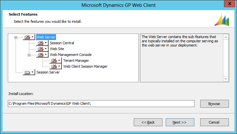Click the Microsoft Dynamics logo
Image resolution: width=237 pixels, height=134 pixels.
point(222,20)
